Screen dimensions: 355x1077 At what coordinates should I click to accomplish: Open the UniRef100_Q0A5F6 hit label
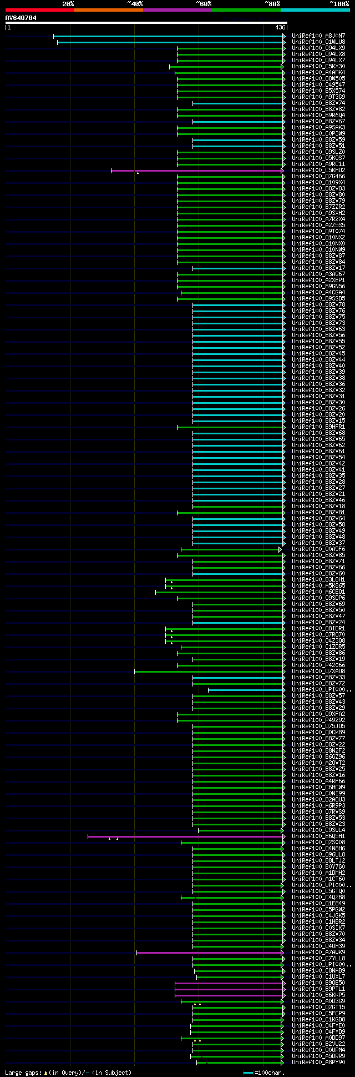(x=318, y=549)
